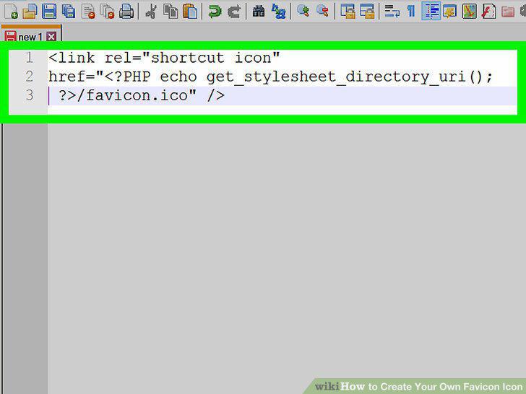Close the "new 1" tab with its X
The image size is (526, 394).
click(51, 37)
